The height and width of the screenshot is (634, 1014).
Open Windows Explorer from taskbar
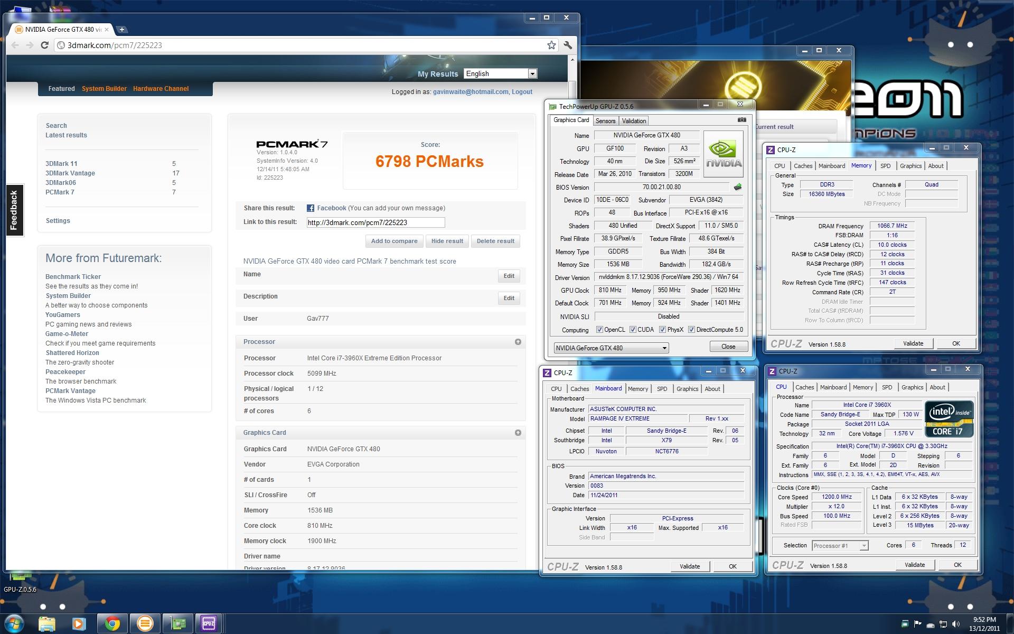[x=47, y=624]
